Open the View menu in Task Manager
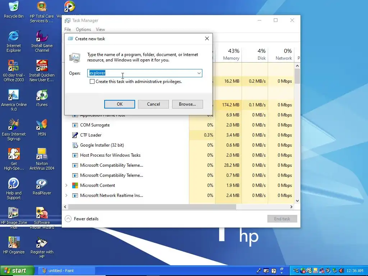 [100, 29]
